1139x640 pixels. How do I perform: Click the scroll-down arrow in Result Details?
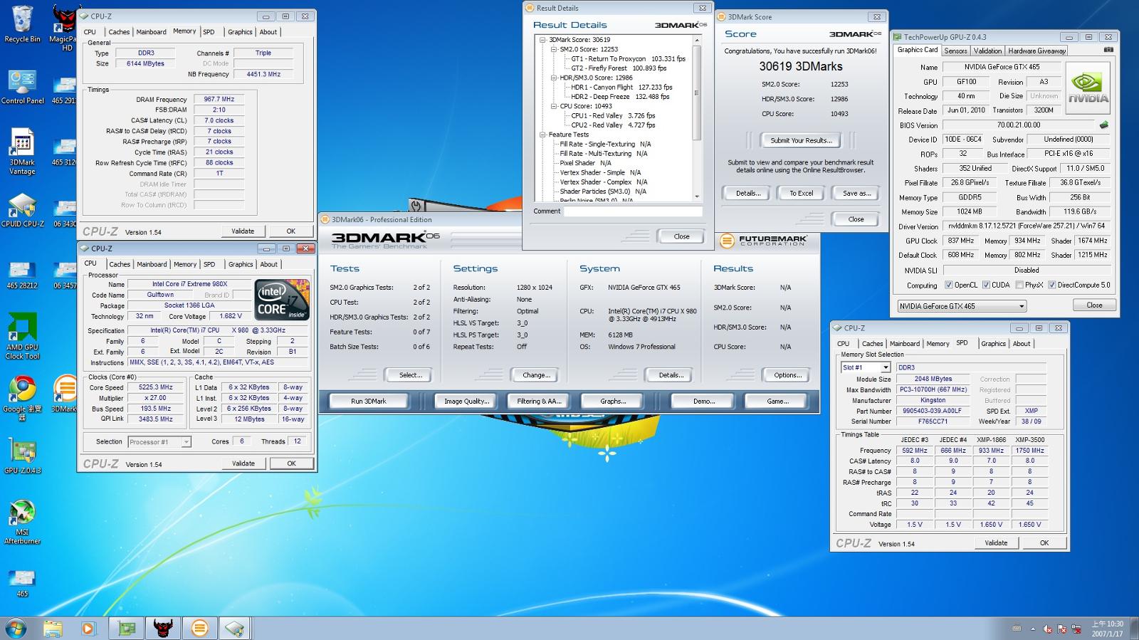(697, 196)
